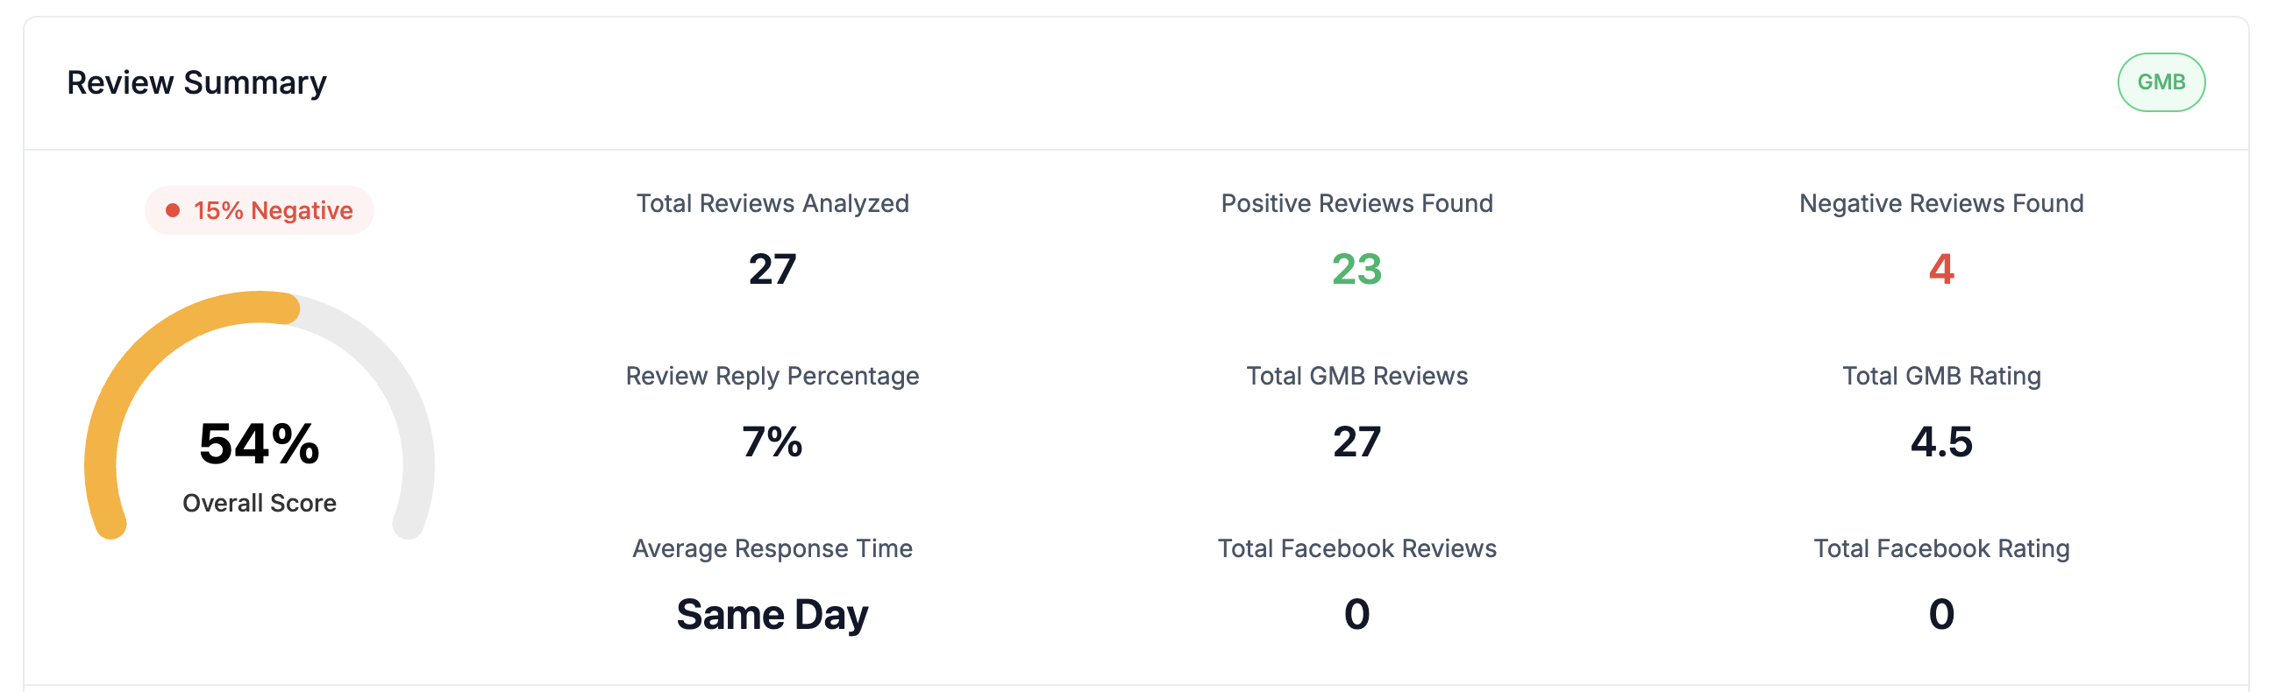The height and width of the screenshot is (692, 2271).
Task: Select the Total Reviews Analyzed label
Action: (x=772, y=203)
